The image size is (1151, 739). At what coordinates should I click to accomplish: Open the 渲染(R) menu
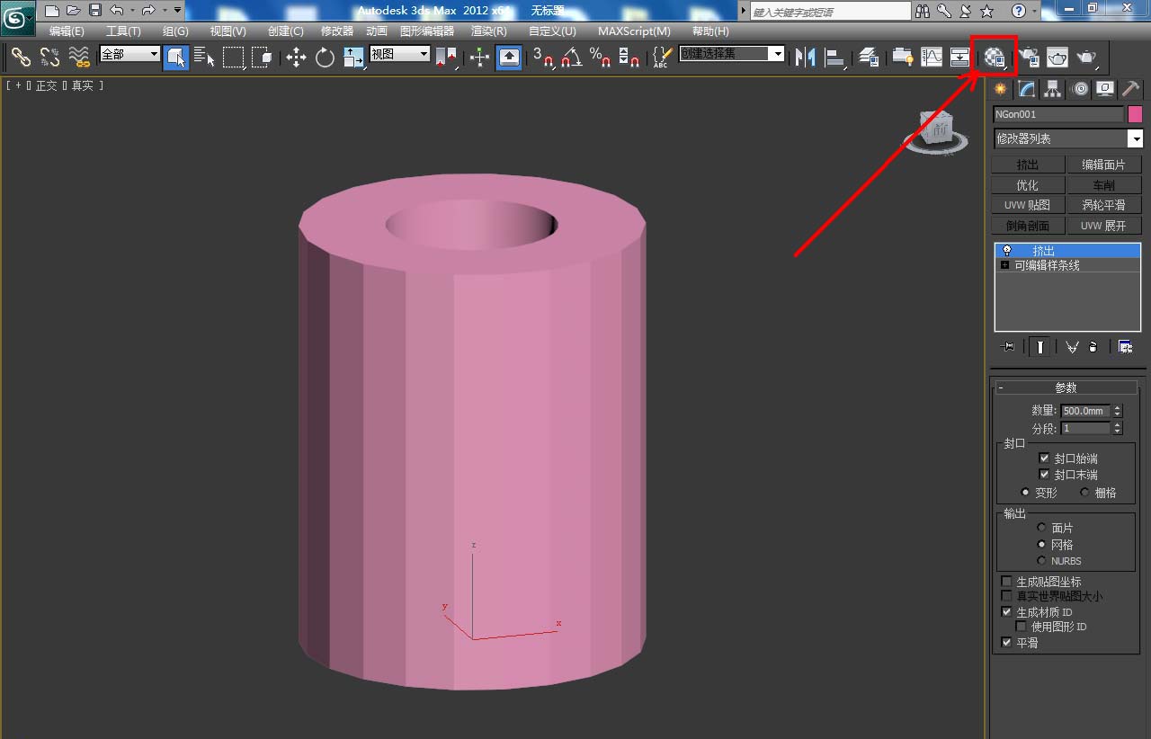coord(489,31)
